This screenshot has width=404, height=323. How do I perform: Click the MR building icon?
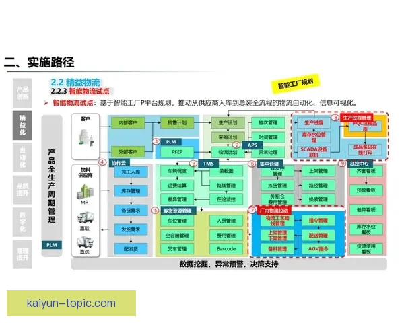[86, 191]
